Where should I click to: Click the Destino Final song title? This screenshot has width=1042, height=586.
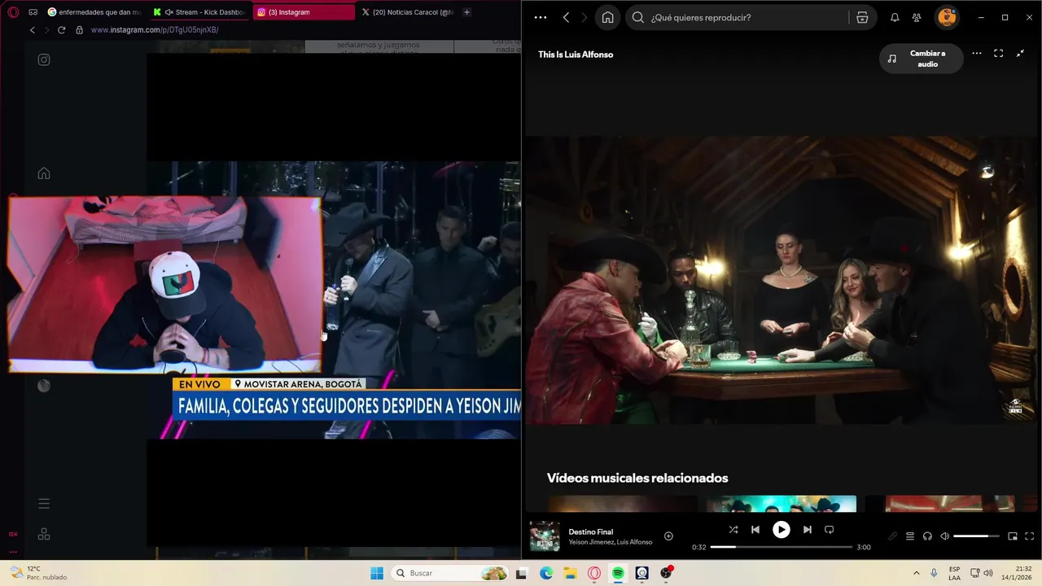(591, 531)
